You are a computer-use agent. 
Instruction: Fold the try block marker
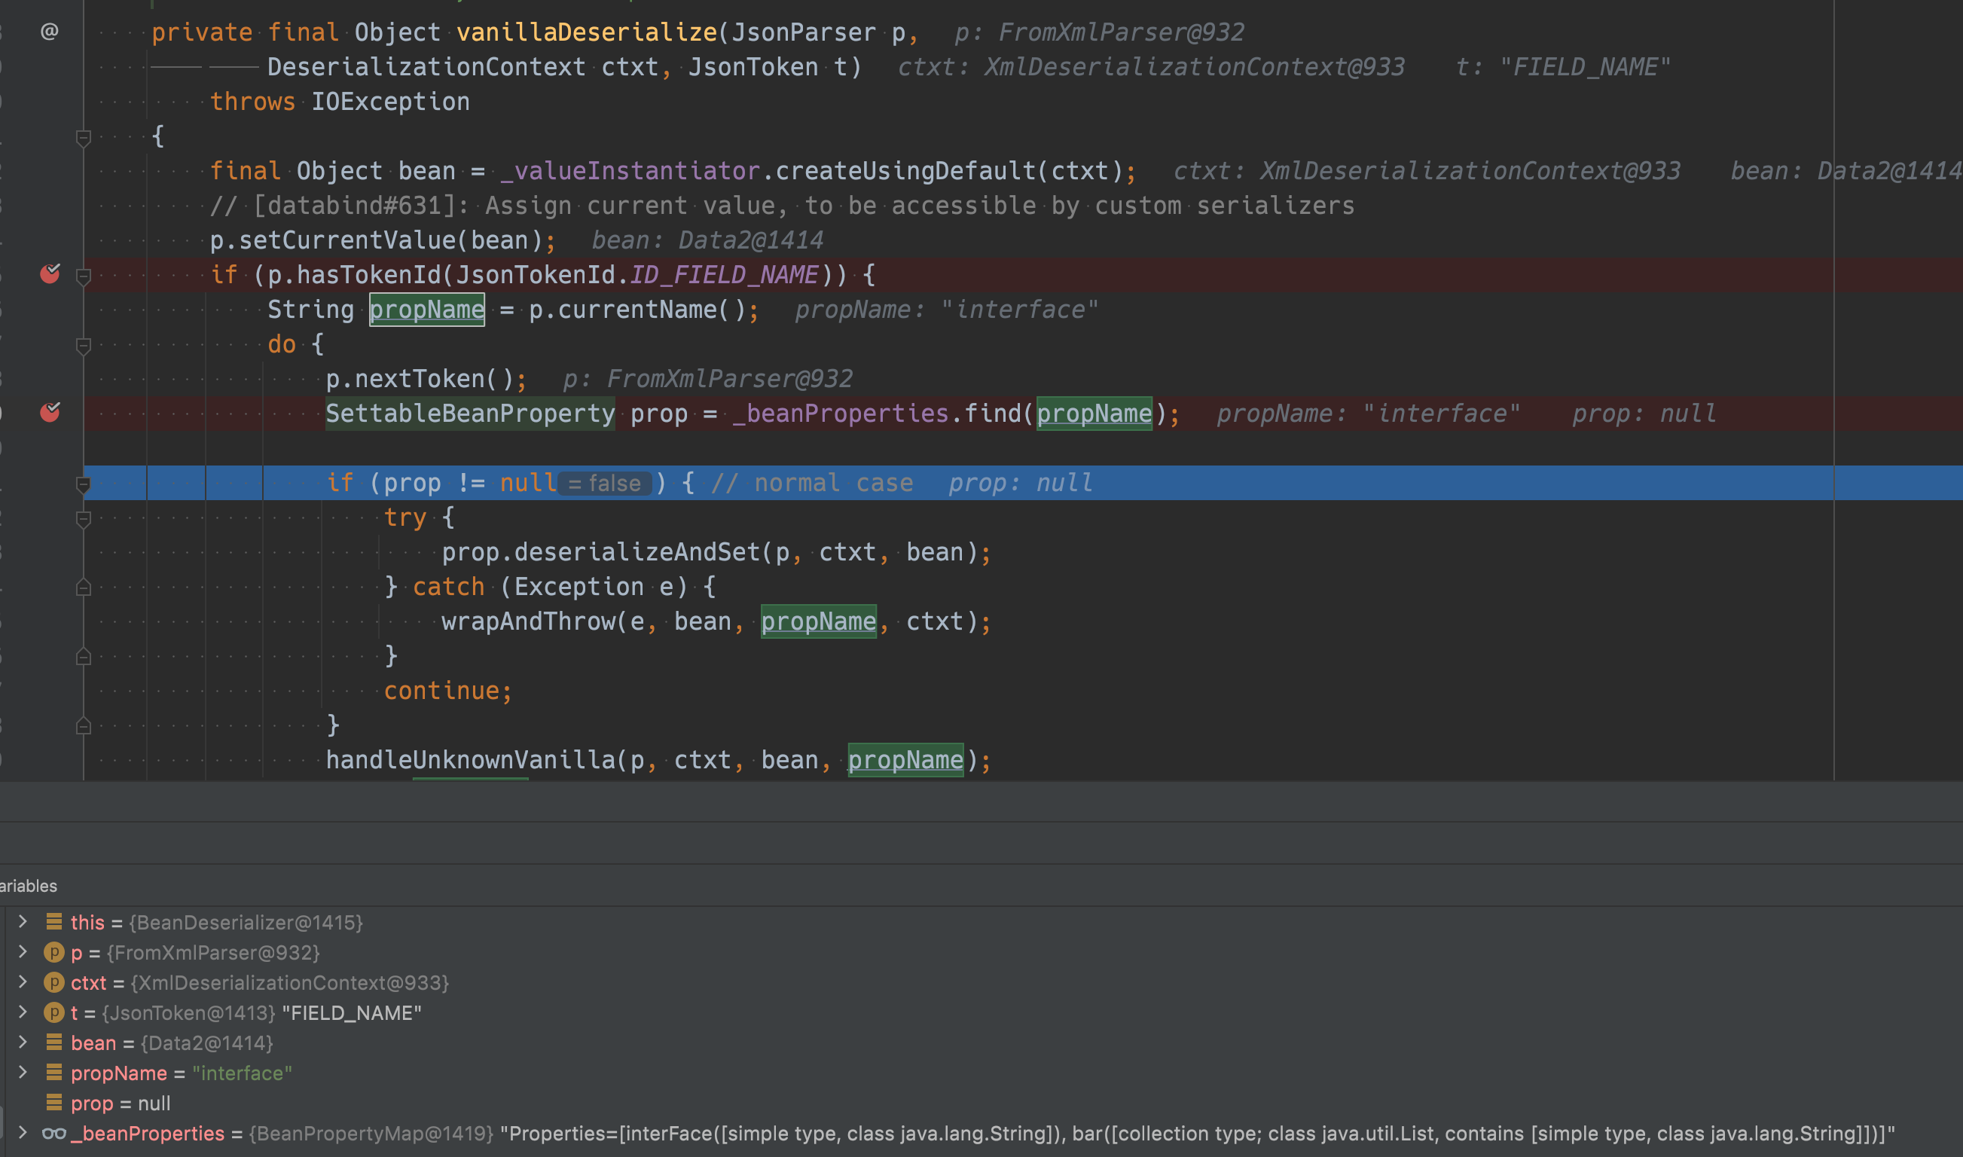pos(84,518)
